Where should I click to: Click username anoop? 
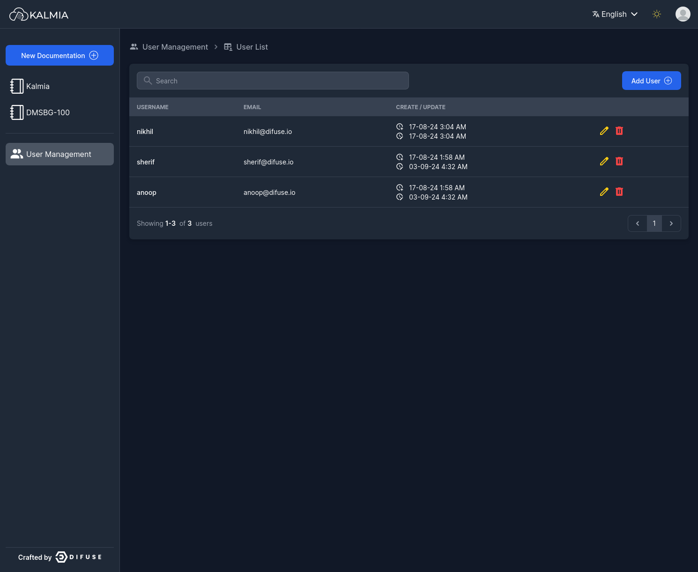[147, 193]
